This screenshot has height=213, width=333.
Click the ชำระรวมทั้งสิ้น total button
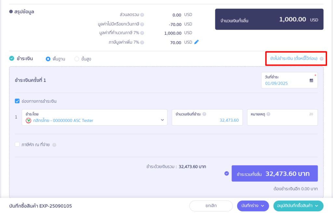click(x=274, y=174)
